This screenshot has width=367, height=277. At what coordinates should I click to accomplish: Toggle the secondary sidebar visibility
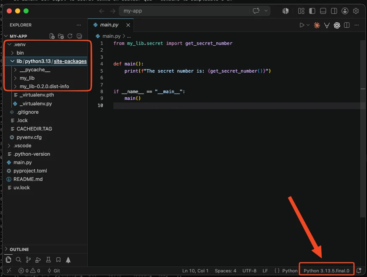click(334, 11)
